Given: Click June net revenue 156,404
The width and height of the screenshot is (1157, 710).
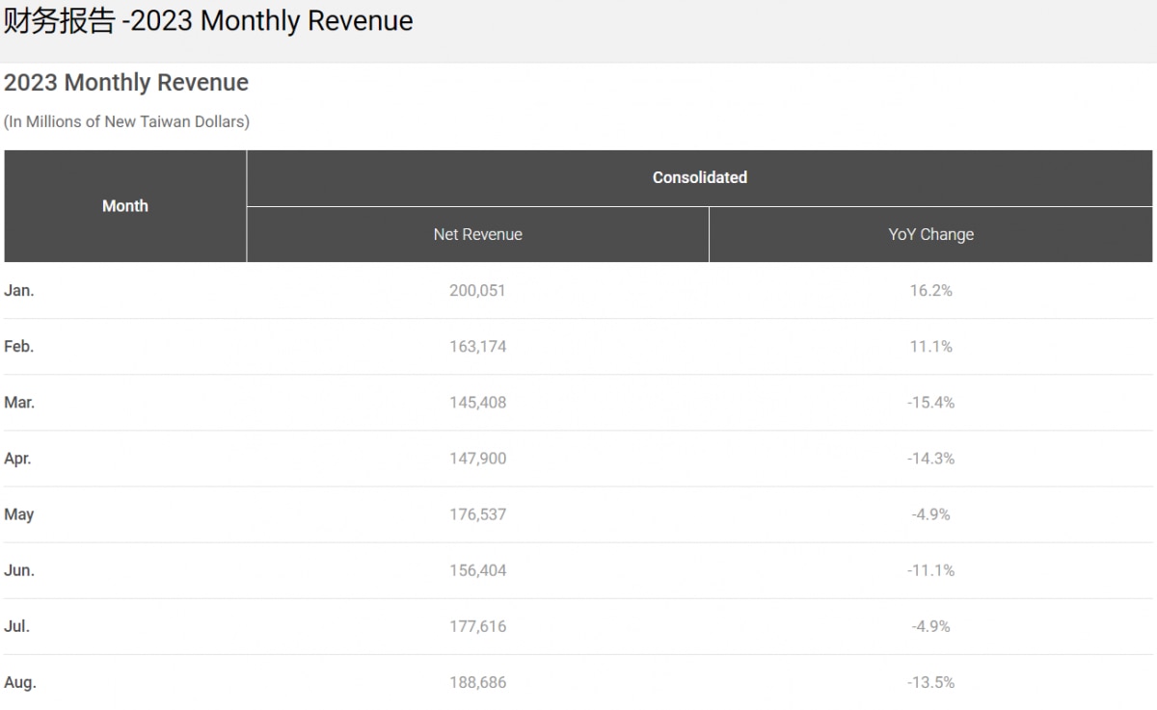Looking at the screenshot, I should (x=477, y=570).
